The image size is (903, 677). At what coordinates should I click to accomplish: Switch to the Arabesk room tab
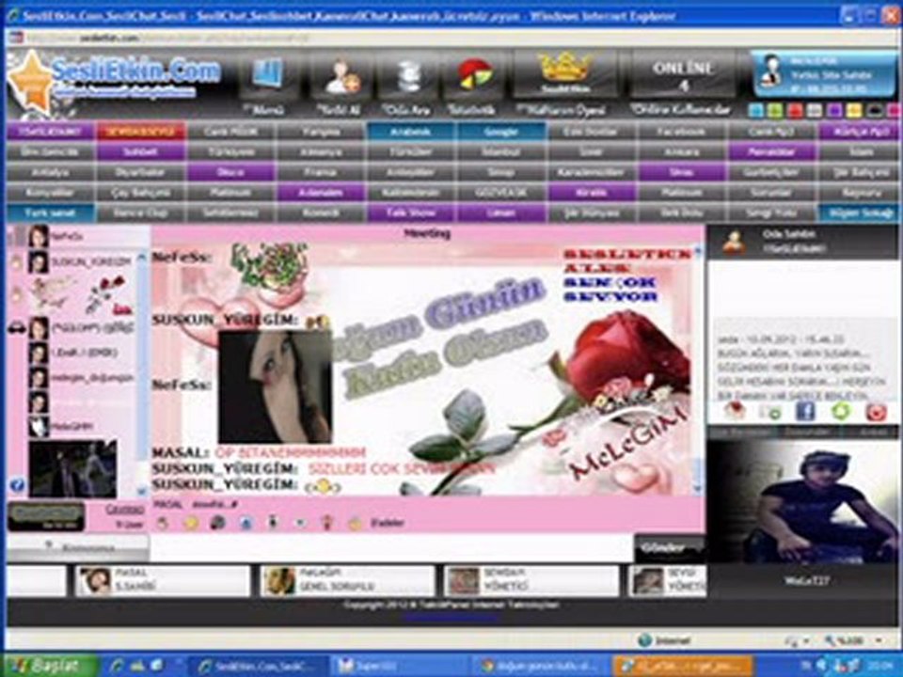click(x=411, y=132)
